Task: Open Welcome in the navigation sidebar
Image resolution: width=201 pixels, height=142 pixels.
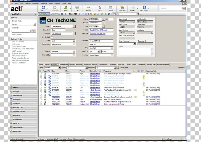Action: [x=23, y=131]
